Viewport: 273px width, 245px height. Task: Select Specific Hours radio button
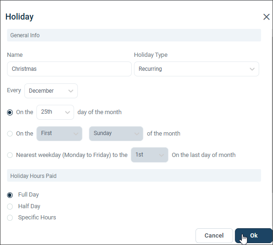pos(10,218)
